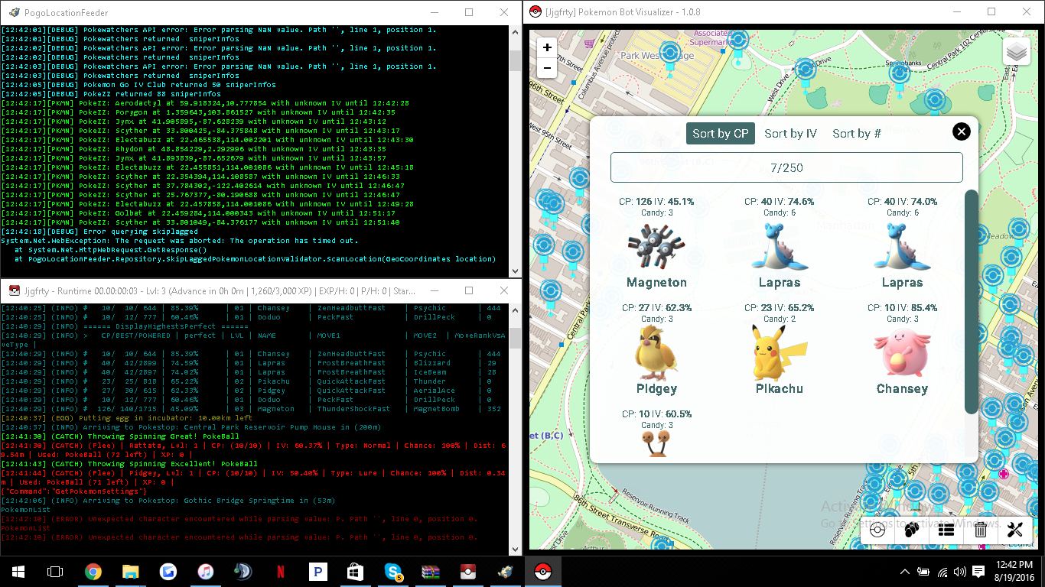The height and width of the screenshot is (587, 1045).
Task: Close the Pokemon inventory popup
Action: click(962, 131)
